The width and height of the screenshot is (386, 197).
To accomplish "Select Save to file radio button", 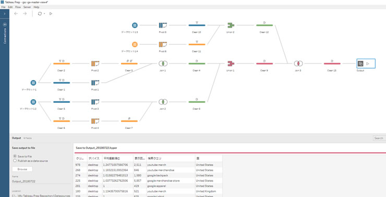I will point(15,156).
